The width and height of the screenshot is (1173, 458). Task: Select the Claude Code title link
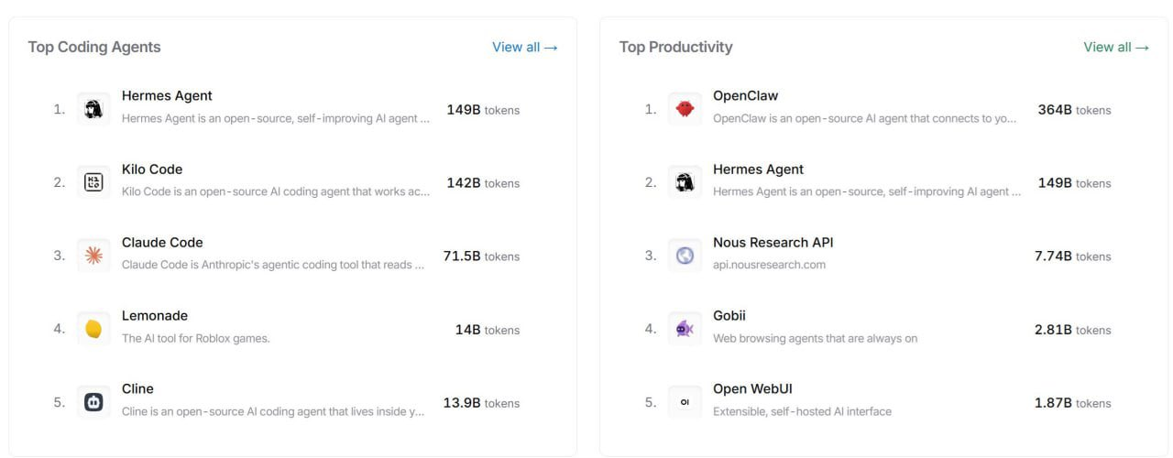point(162,243)
